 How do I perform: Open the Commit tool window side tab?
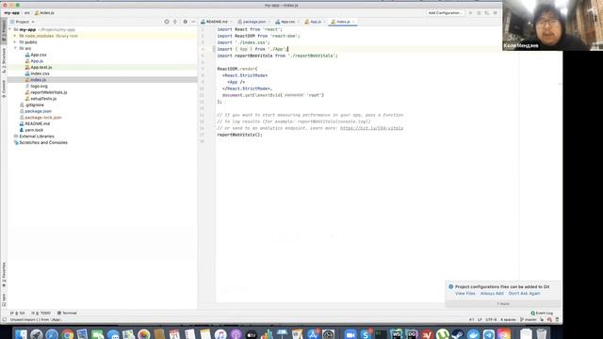point(4,89)
